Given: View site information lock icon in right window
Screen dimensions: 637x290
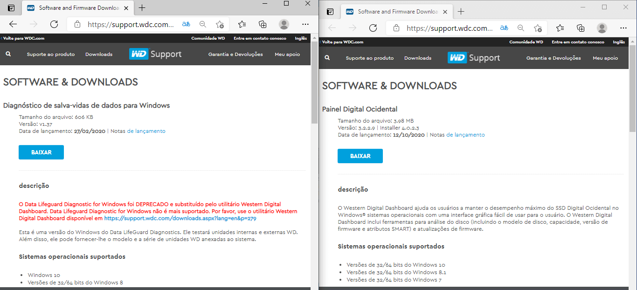Looking at the screenshot, I should [x=396, y=28].
